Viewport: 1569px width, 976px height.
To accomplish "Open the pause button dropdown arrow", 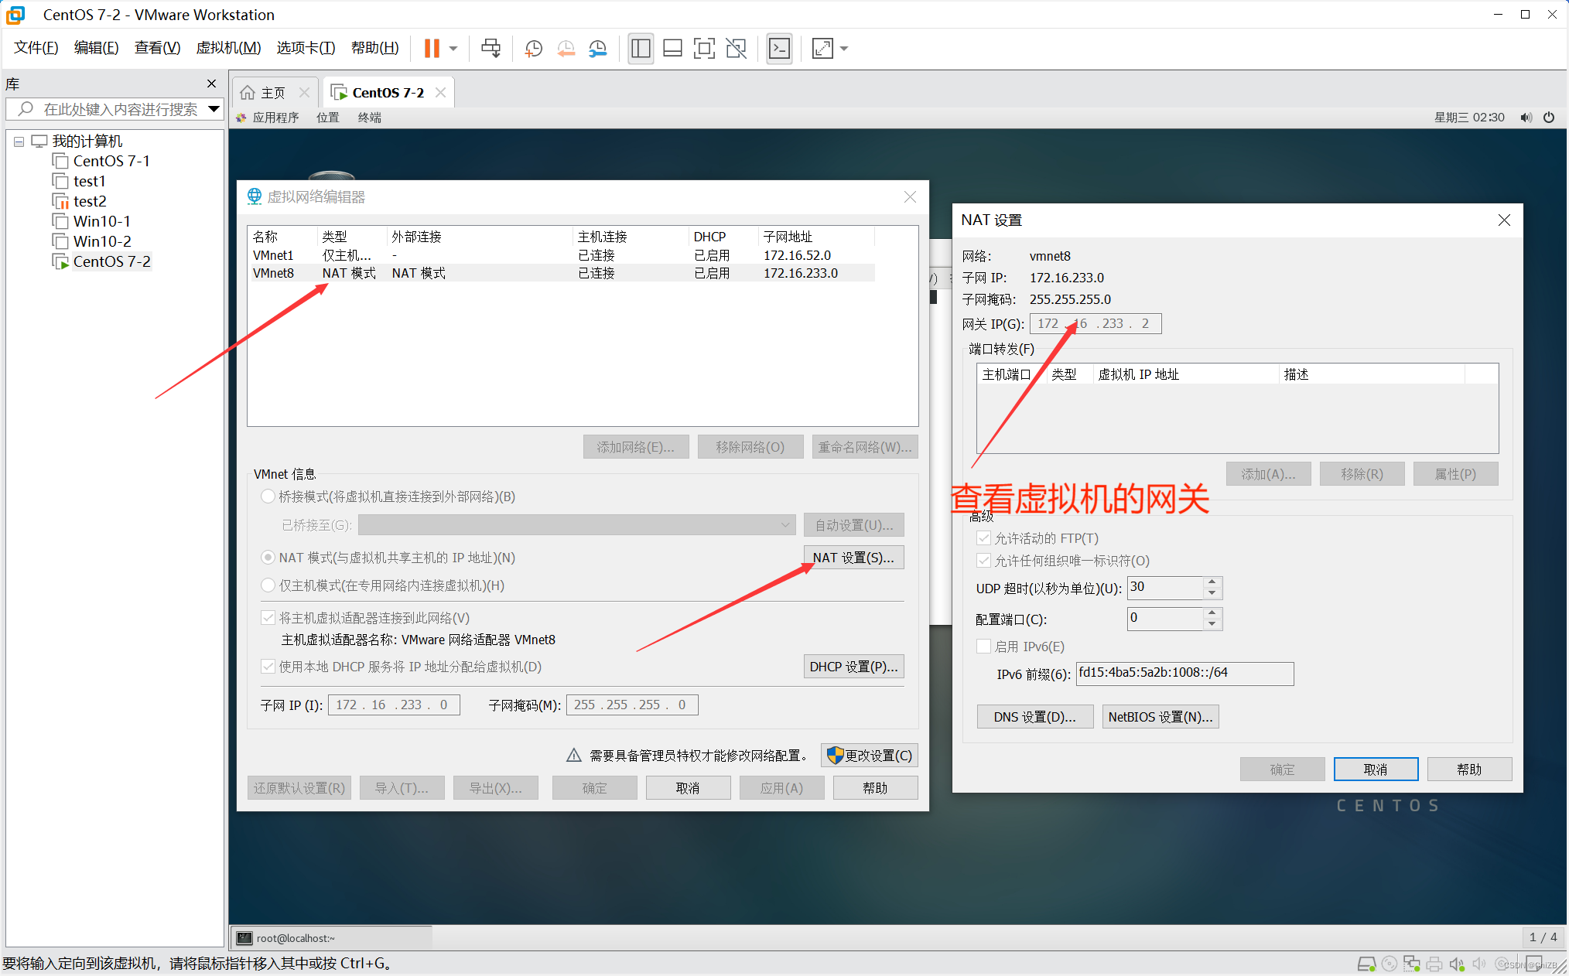I will [453, 49].
